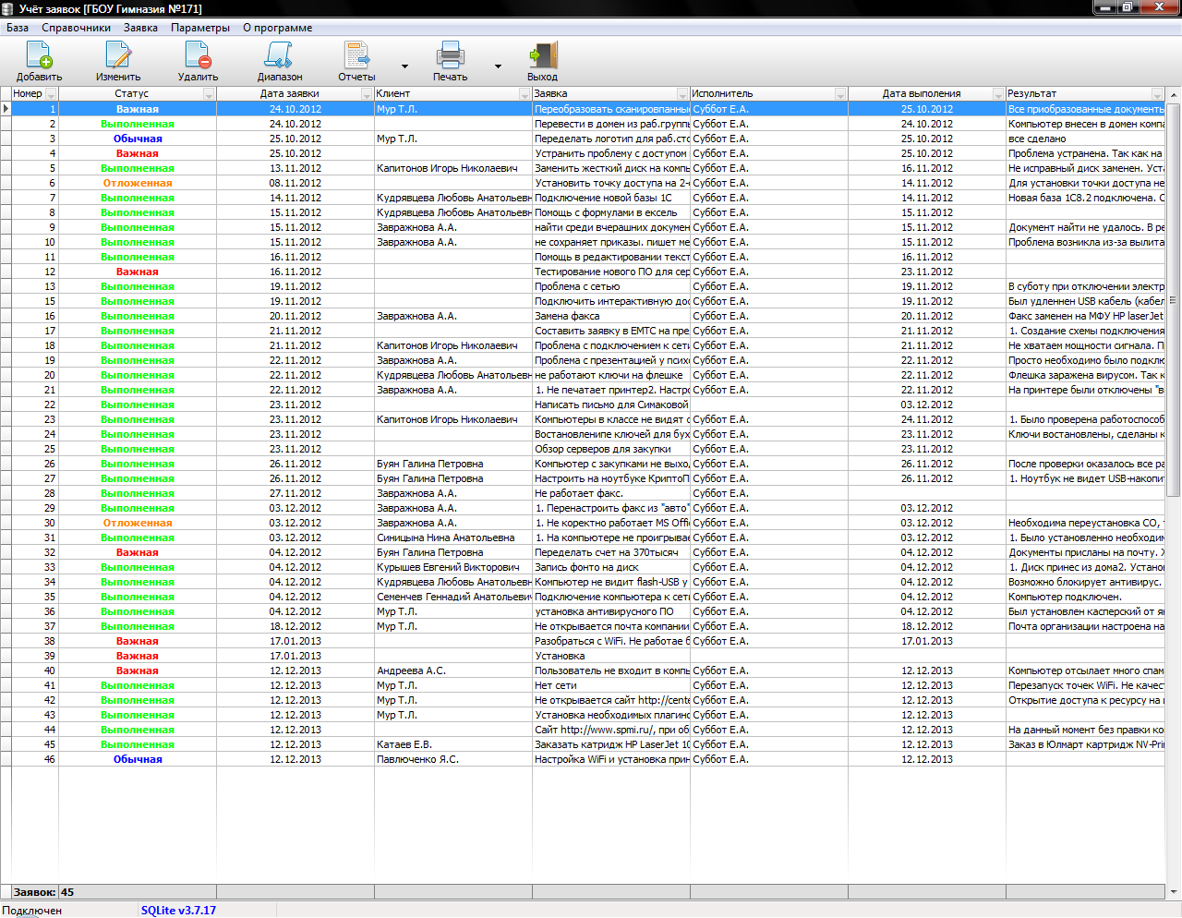Open the Справочники menu
The width and height of the screenshot is (1182, 918).
click(x=76, y=28)
